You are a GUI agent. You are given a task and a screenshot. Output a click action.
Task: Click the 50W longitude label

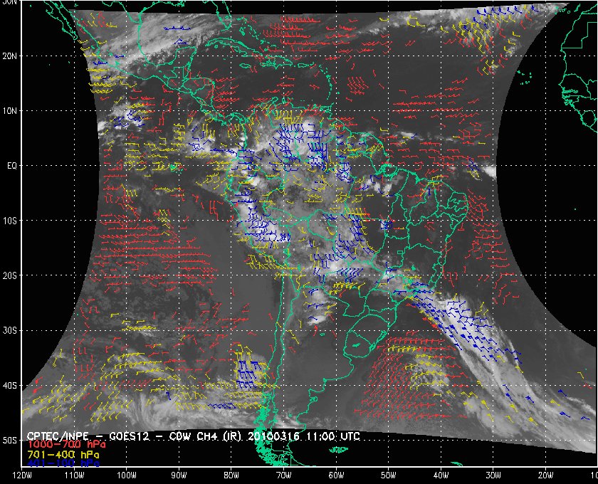389,475
